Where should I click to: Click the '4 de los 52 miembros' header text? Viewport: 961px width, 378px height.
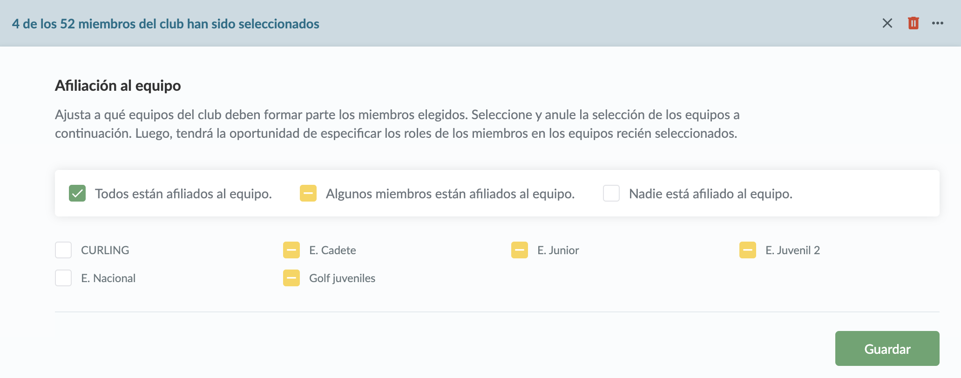click(166, 24)
